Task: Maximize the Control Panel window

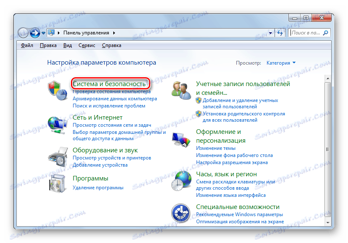Action: tap(306, 18)
